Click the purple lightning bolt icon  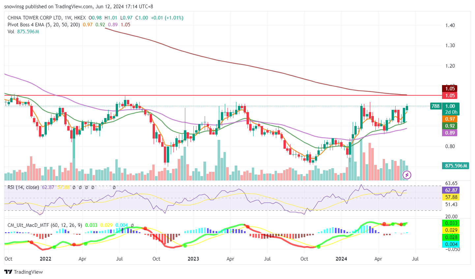coord(407,175)
